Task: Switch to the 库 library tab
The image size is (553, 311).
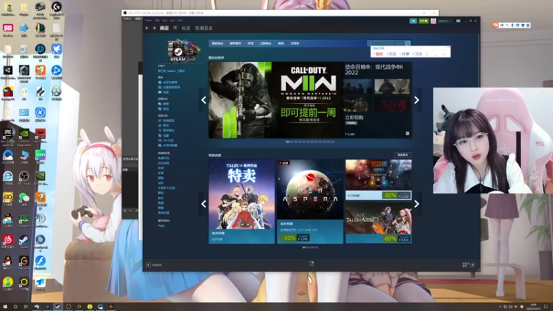Action: [175, 28]
